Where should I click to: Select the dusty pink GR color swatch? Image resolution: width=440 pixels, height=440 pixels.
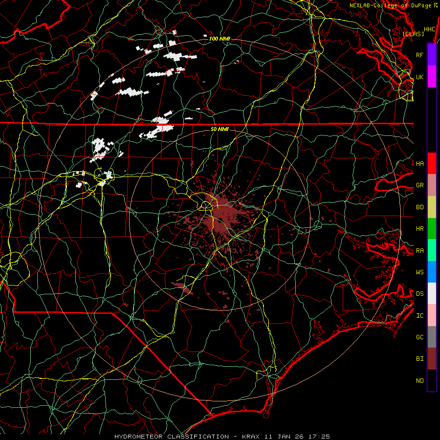pyautogui.click(x=432, y=185)
